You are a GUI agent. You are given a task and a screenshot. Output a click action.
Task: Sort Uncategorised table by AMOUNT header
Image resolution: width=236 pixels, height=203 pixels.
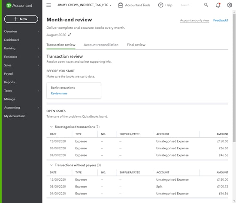(222, 134)
